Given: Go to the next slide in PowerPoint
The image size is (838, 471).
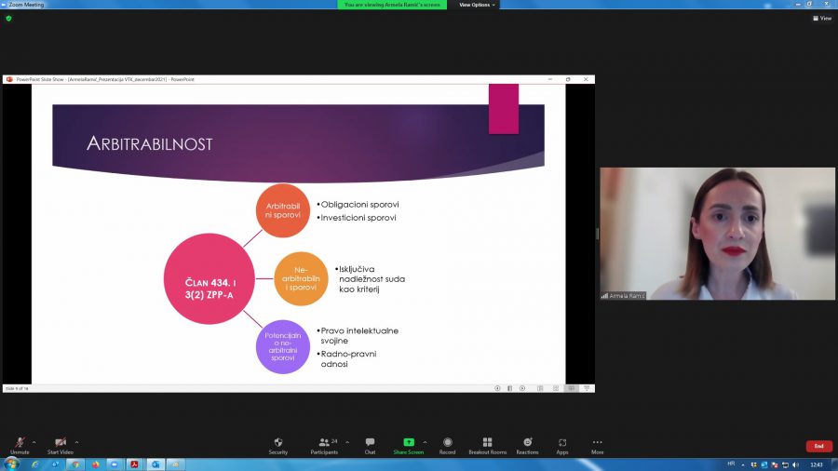Looking at the screenshot, I should [522, 388].
